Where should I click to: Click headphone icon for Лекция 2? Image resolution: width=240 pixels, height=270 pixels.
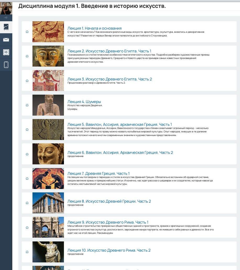(x=27, y=56)
